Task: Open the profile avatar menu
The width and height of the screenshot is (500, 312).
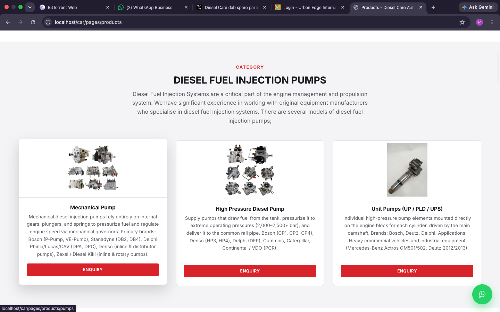Action: point(480,22)
